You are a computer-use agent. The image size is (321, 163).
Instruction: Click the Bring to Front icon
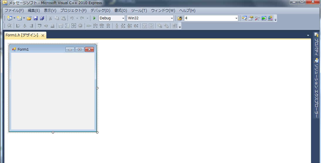(160, 26)
